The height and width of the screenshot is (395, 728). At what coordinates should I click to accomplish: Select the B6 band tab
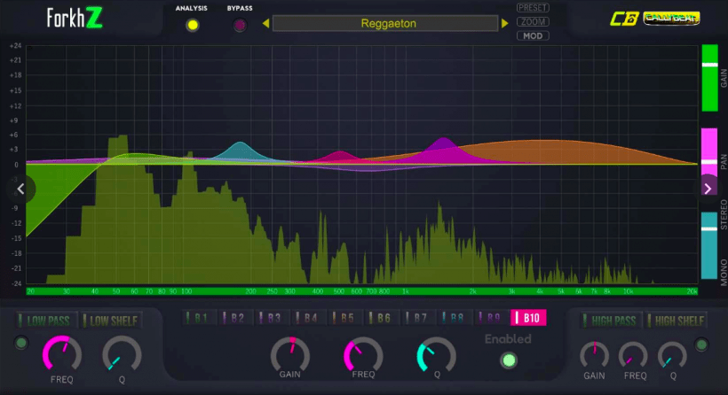tap(380, 318)
